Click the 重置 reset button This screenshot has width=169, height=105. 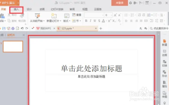pyautogui.click(x=77, y=15)
